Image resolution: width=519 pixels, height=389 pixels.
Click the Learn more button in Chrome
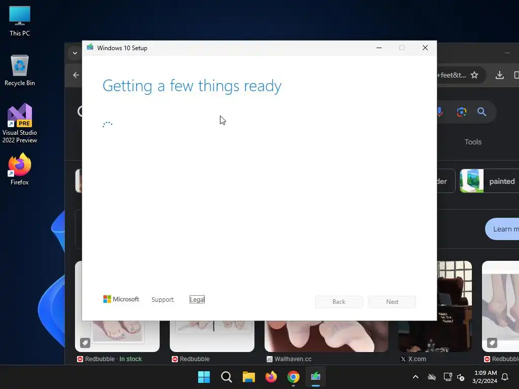pyautogui.click(x=502, y=229)
